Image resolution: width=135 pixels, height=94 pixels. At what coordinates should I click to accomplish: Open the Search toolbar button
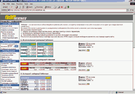pos(29,7)
